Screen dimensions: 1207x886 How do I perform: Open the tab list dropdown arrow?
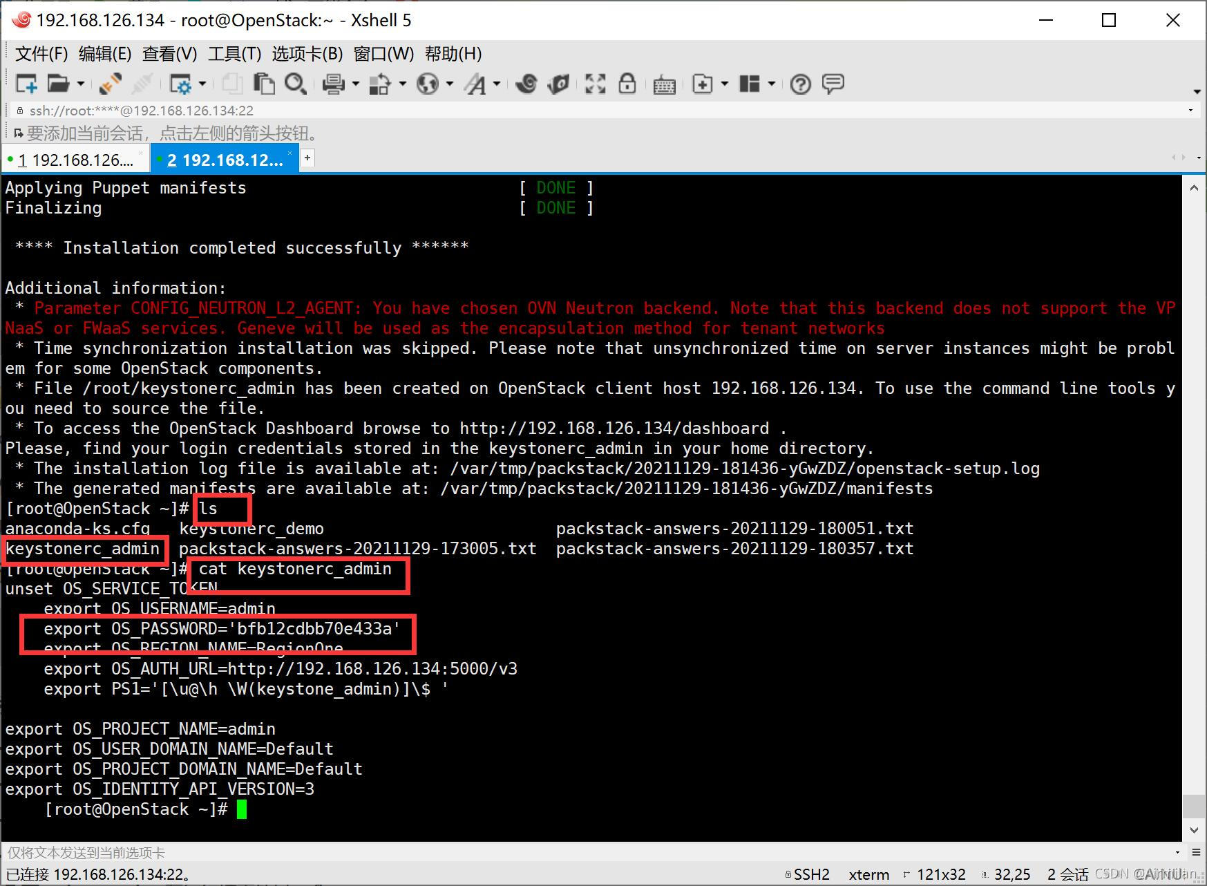click(x=1199, y=158)
